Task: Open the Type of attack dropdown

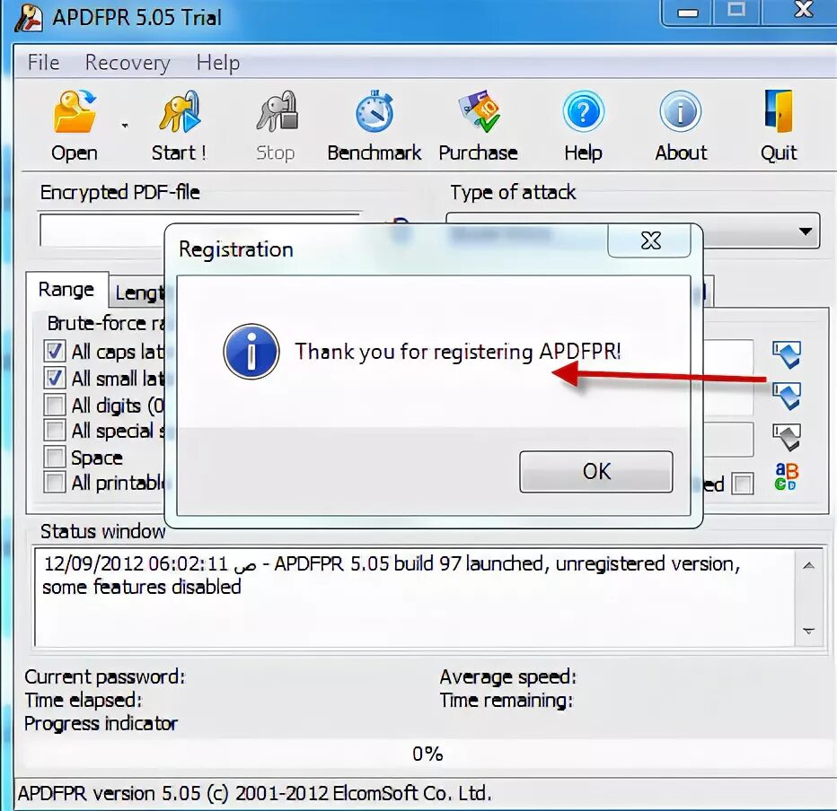Action: point(807,231)
